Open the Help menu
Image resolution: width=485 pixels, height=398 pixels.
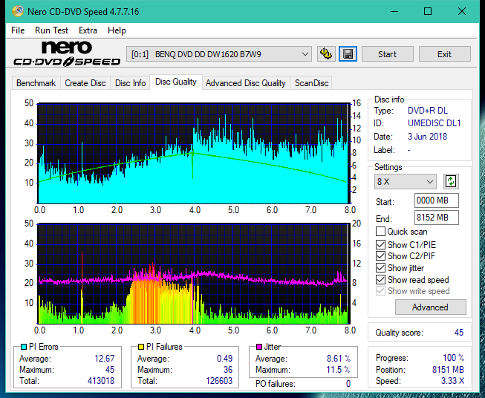(117, 30)
